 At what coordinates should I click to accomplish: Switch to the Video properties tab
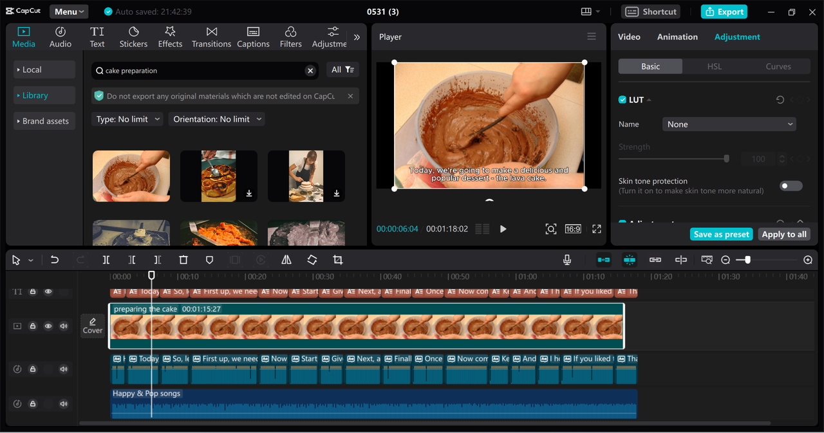click(x=629, y=37)
